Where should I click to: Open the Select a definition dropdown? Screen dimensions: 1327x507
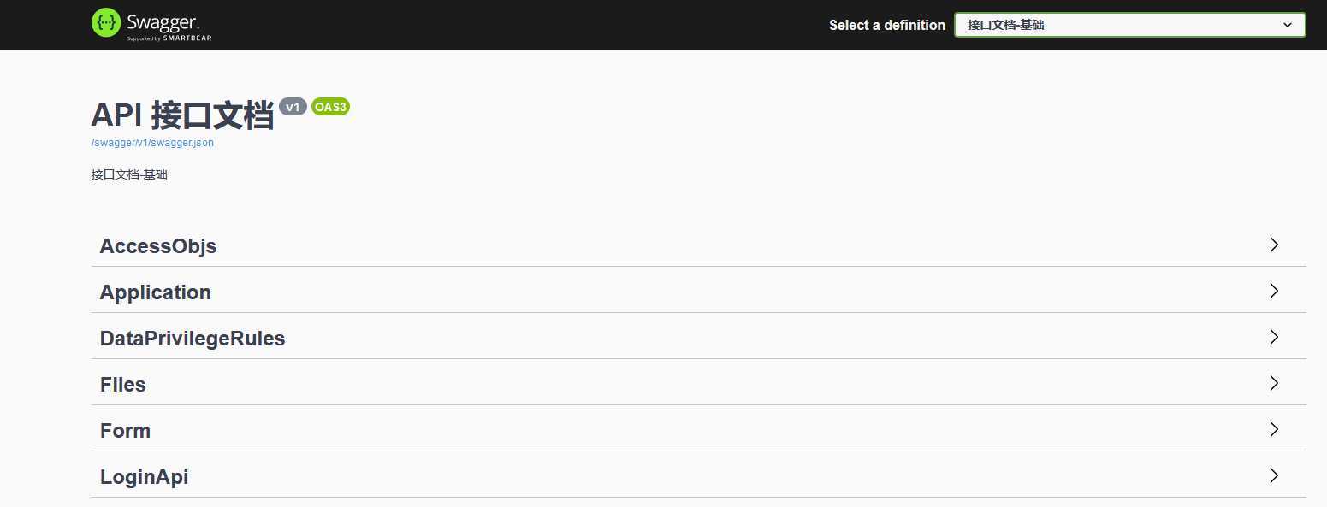click(x=1129, y=25)
